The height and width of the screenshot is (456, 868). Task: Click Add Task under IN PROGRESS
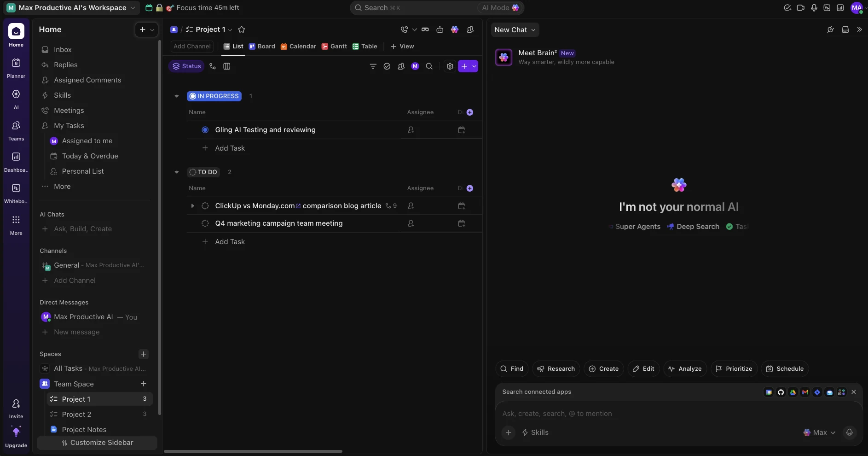(x=230, y=148)
